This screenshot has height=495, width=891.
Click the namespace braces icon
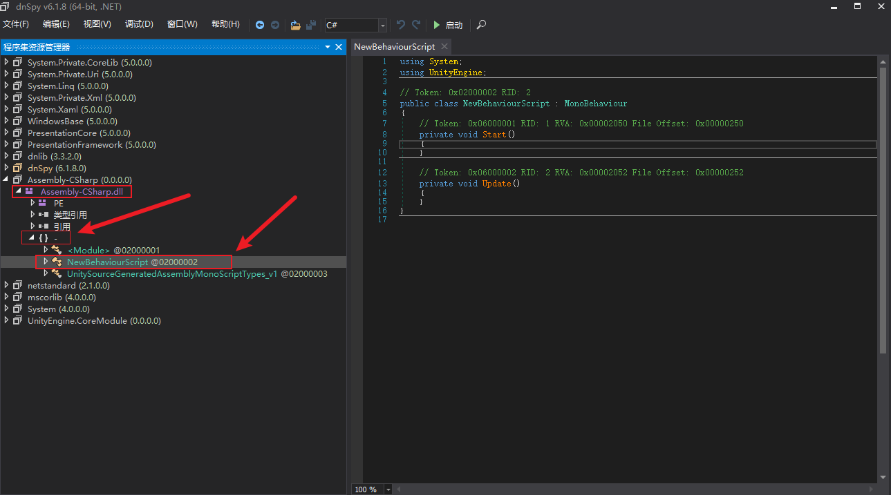pos(43,237)
